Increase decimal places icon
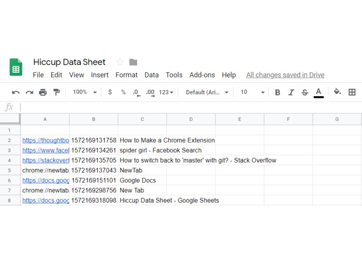Viewport: 362px width, 257px height. tap(151, 93)
